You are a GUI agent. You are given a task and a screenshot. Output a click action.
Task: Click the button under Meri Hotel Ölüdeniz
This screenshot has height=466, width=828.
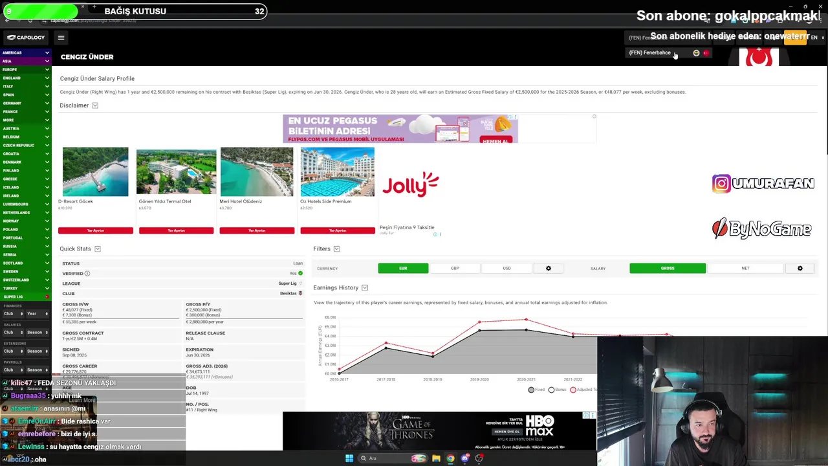point(257,230)
